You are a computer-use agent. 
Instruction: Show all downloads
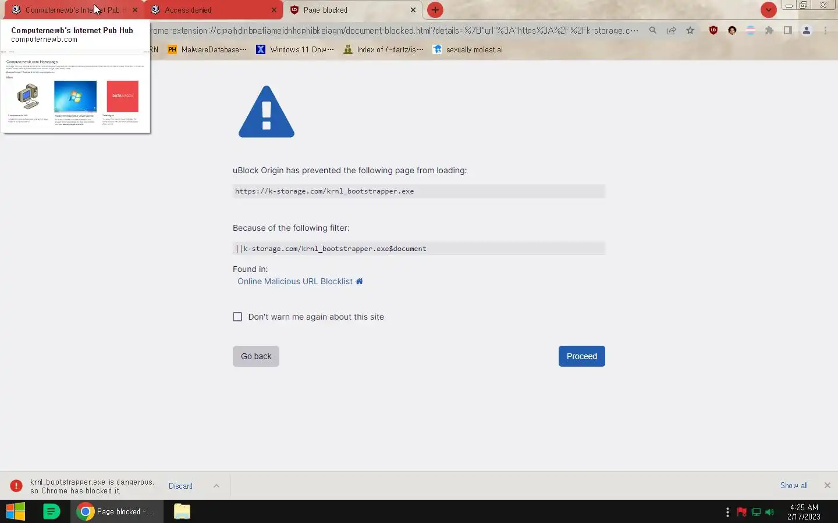[x=794, y=485]
